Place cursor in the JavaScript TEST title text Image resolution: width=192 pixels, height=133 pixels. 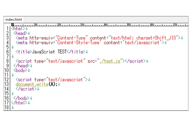click(49, 52)
